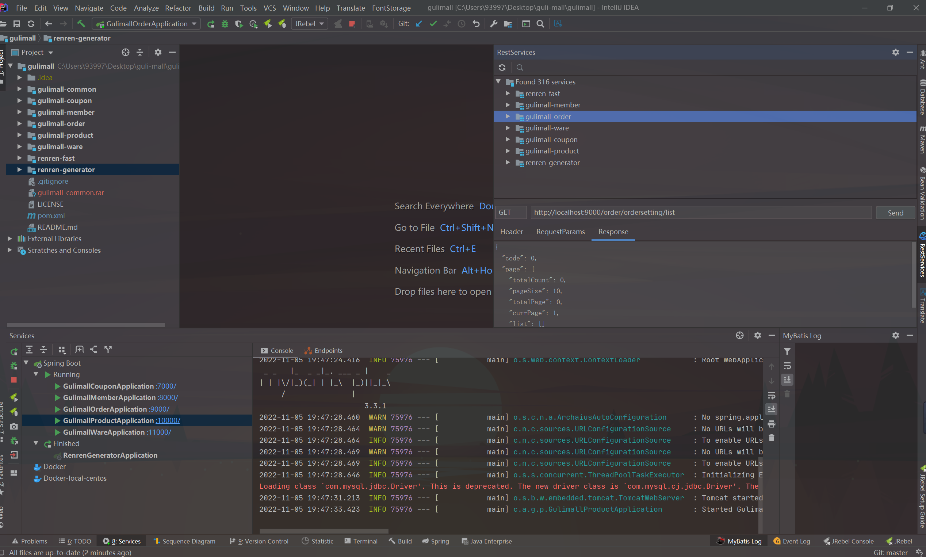Click the Project panel horizontal scrollbar
This screenshot has height=557, width=926.
point(86,325)
